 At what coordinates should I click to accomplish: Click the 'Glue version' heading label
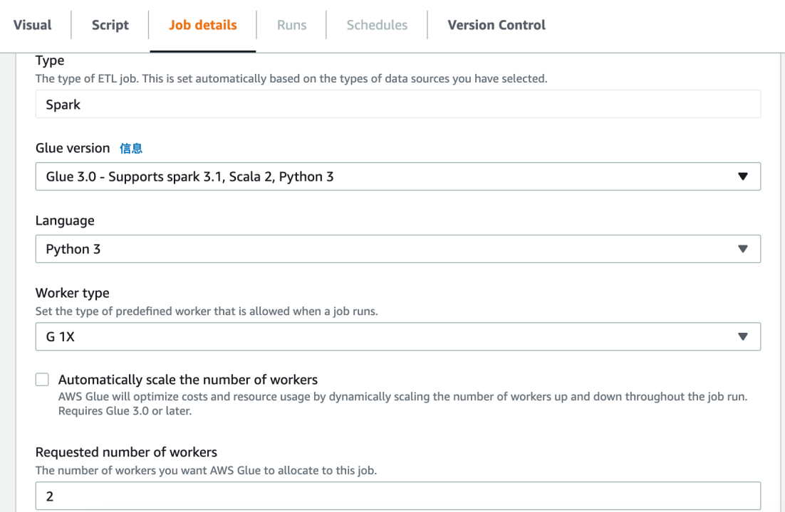(73, 148)
